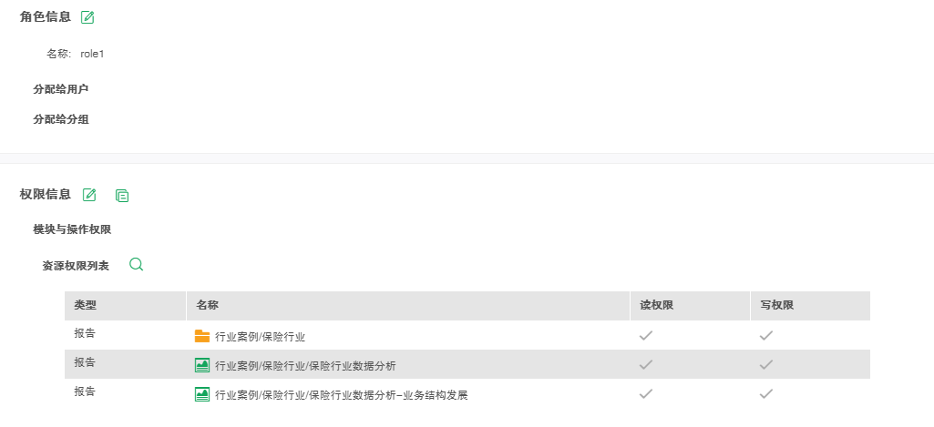Image resolution: width=934 pixels, height=427 pixels.
Task: Open 行业案例/保险行业/保险行业数据分析 resource name
Action: 305,366
